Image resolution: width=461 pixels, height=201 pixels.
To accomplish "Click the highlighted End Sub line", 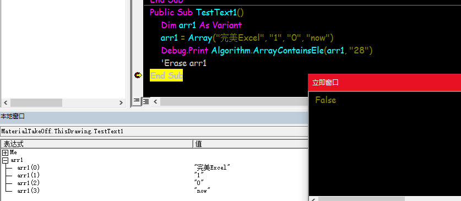I will click(x=166, y=75).
